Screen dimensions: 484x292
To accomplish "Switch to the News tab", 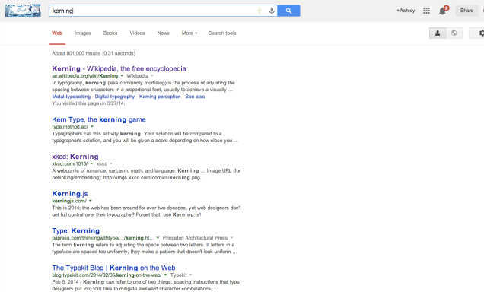I will coord(164,33).
